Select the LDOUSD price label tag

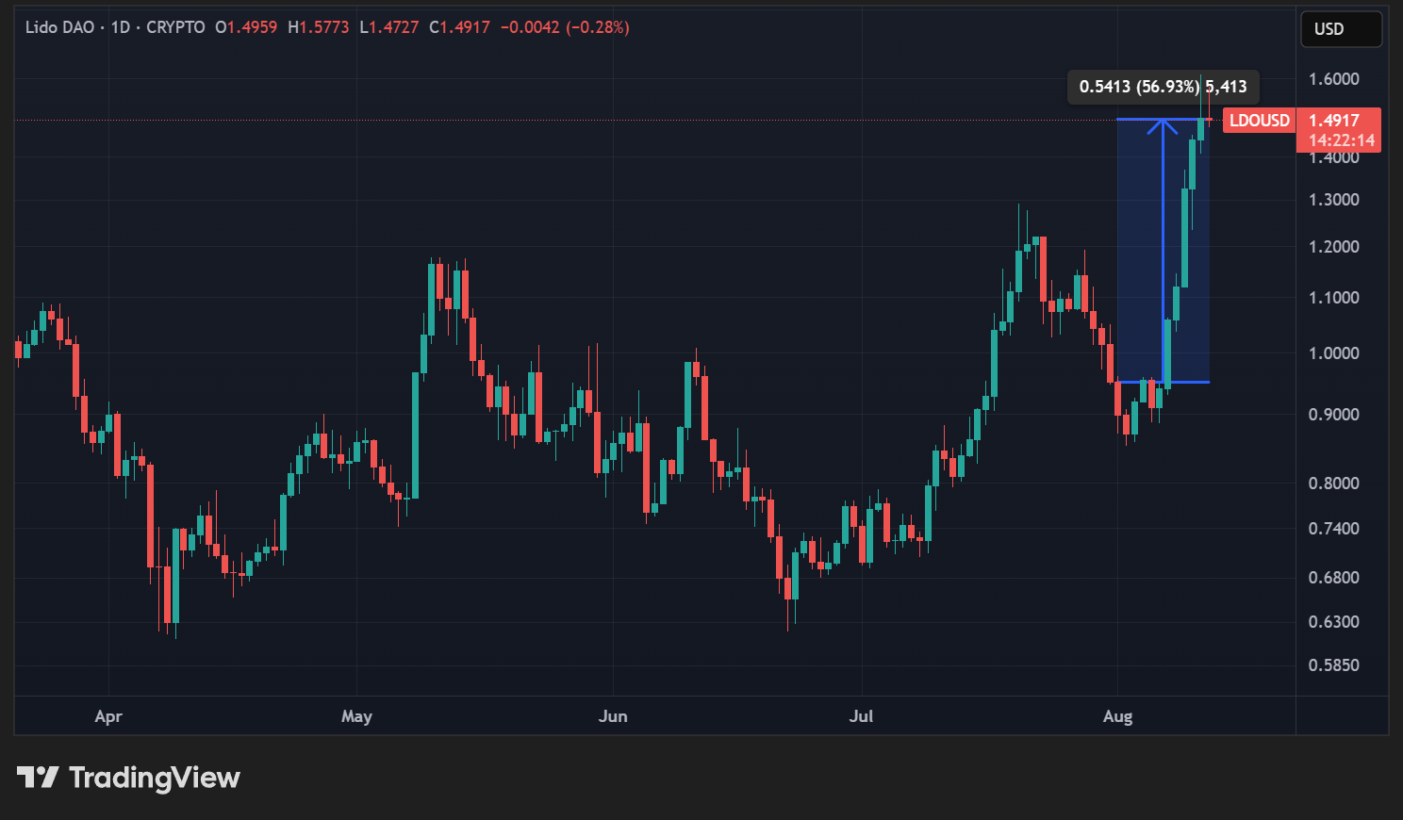[1259, 121]
